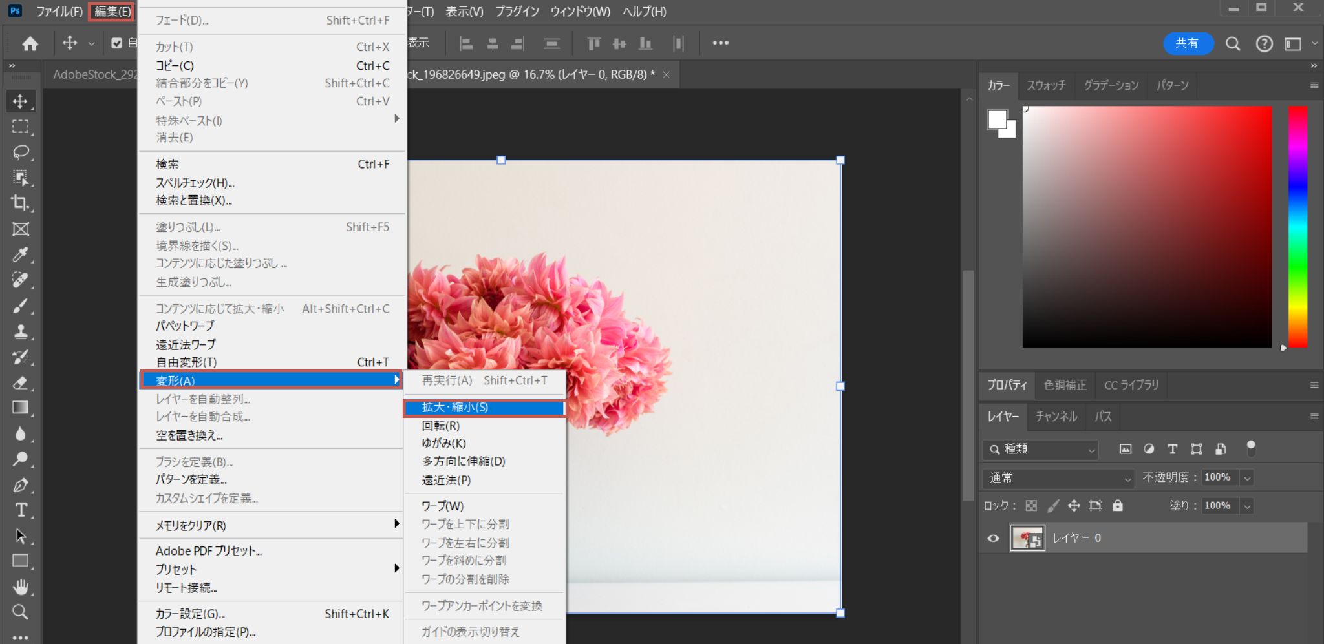The image size is (1324, 644).
Task: Toggle visibility of レイヤー 0
Action: coord(993,538)
